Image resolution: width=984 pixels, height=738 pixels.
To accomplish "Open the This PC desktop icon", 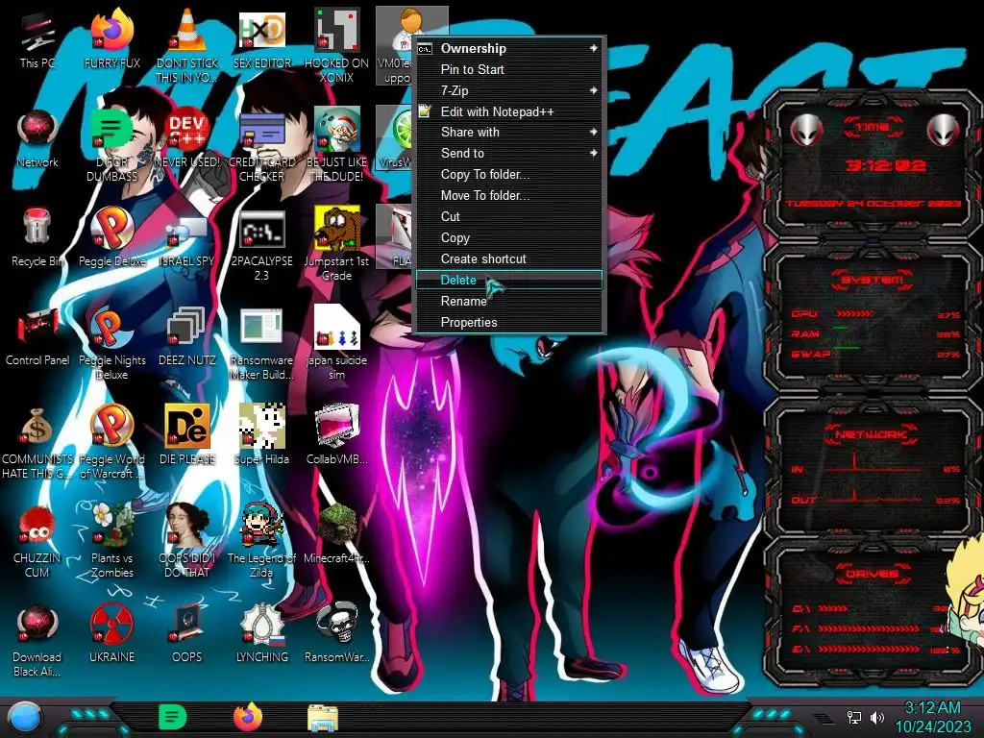I will (37, 39).
